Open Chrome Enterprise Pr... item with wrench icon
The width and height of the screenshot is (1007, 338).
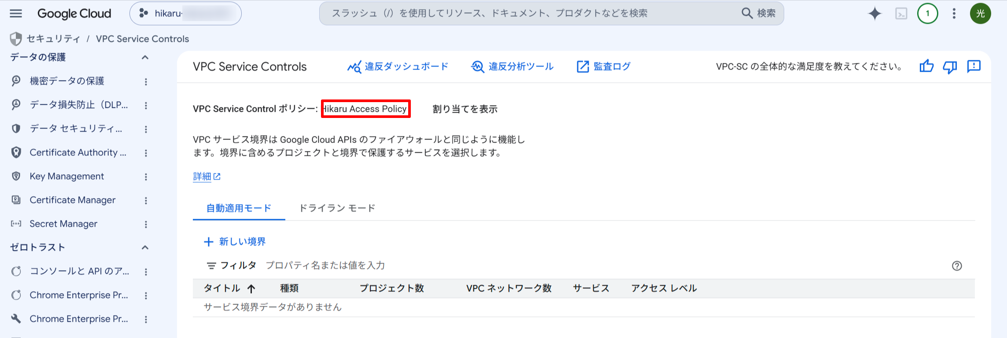click(x=79, y=319)
